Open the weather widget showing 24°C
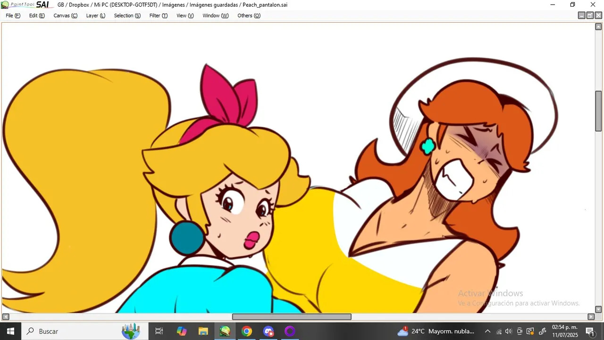Image resolution: width=604 pixels, height=340 pixels. [436, 331]
